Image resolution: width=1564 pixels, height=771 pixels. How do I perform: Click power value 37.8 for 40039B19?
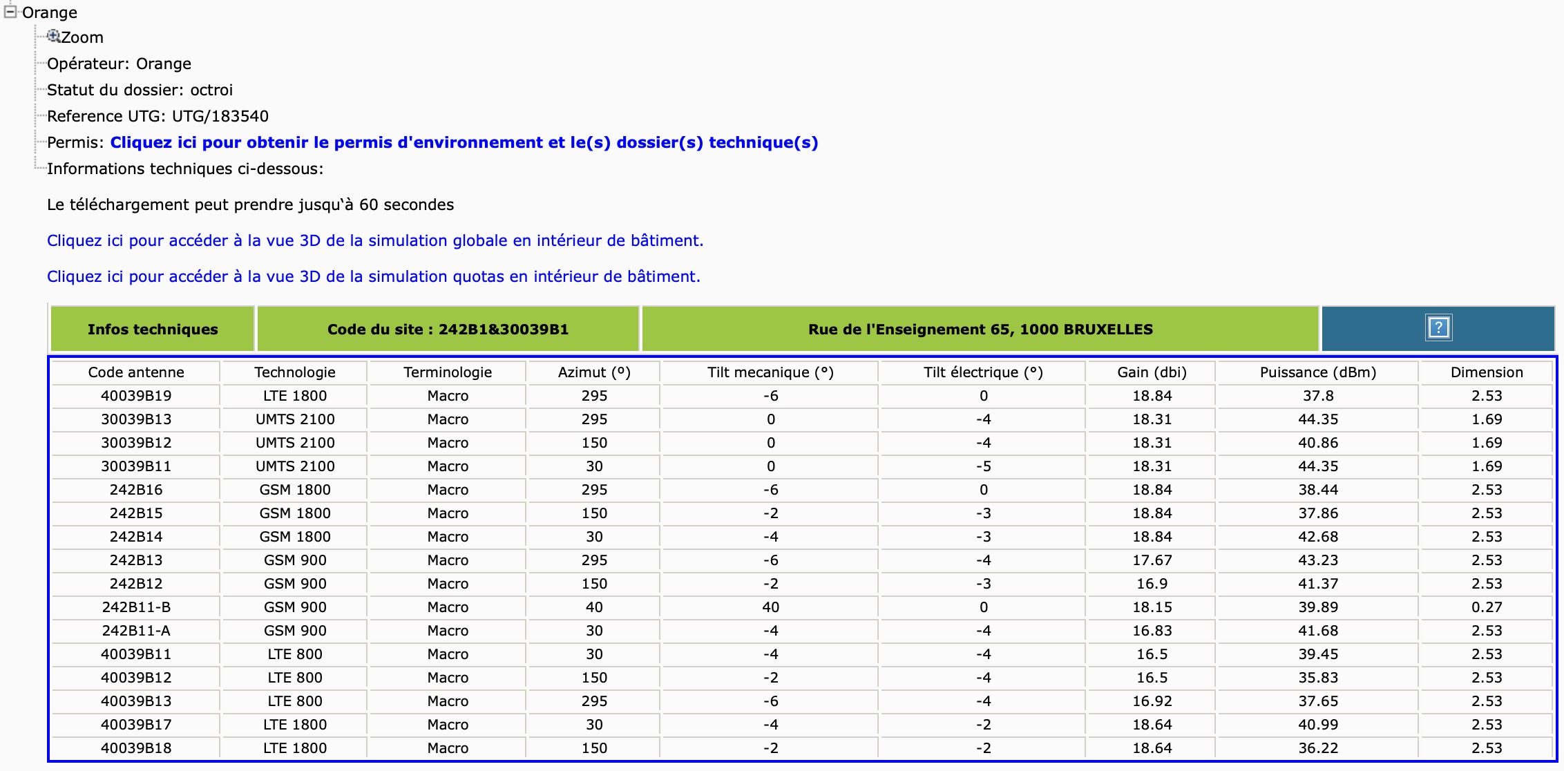pyautogui.click(x=1318, y=396)
